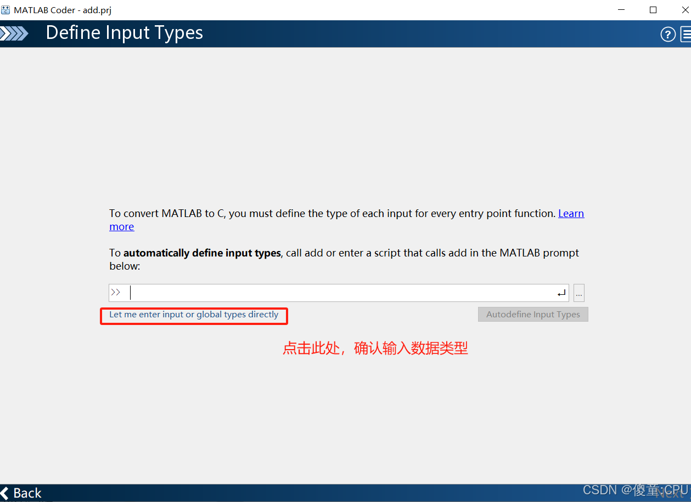Minimize the MATLAB Coder window

(621, 10)
